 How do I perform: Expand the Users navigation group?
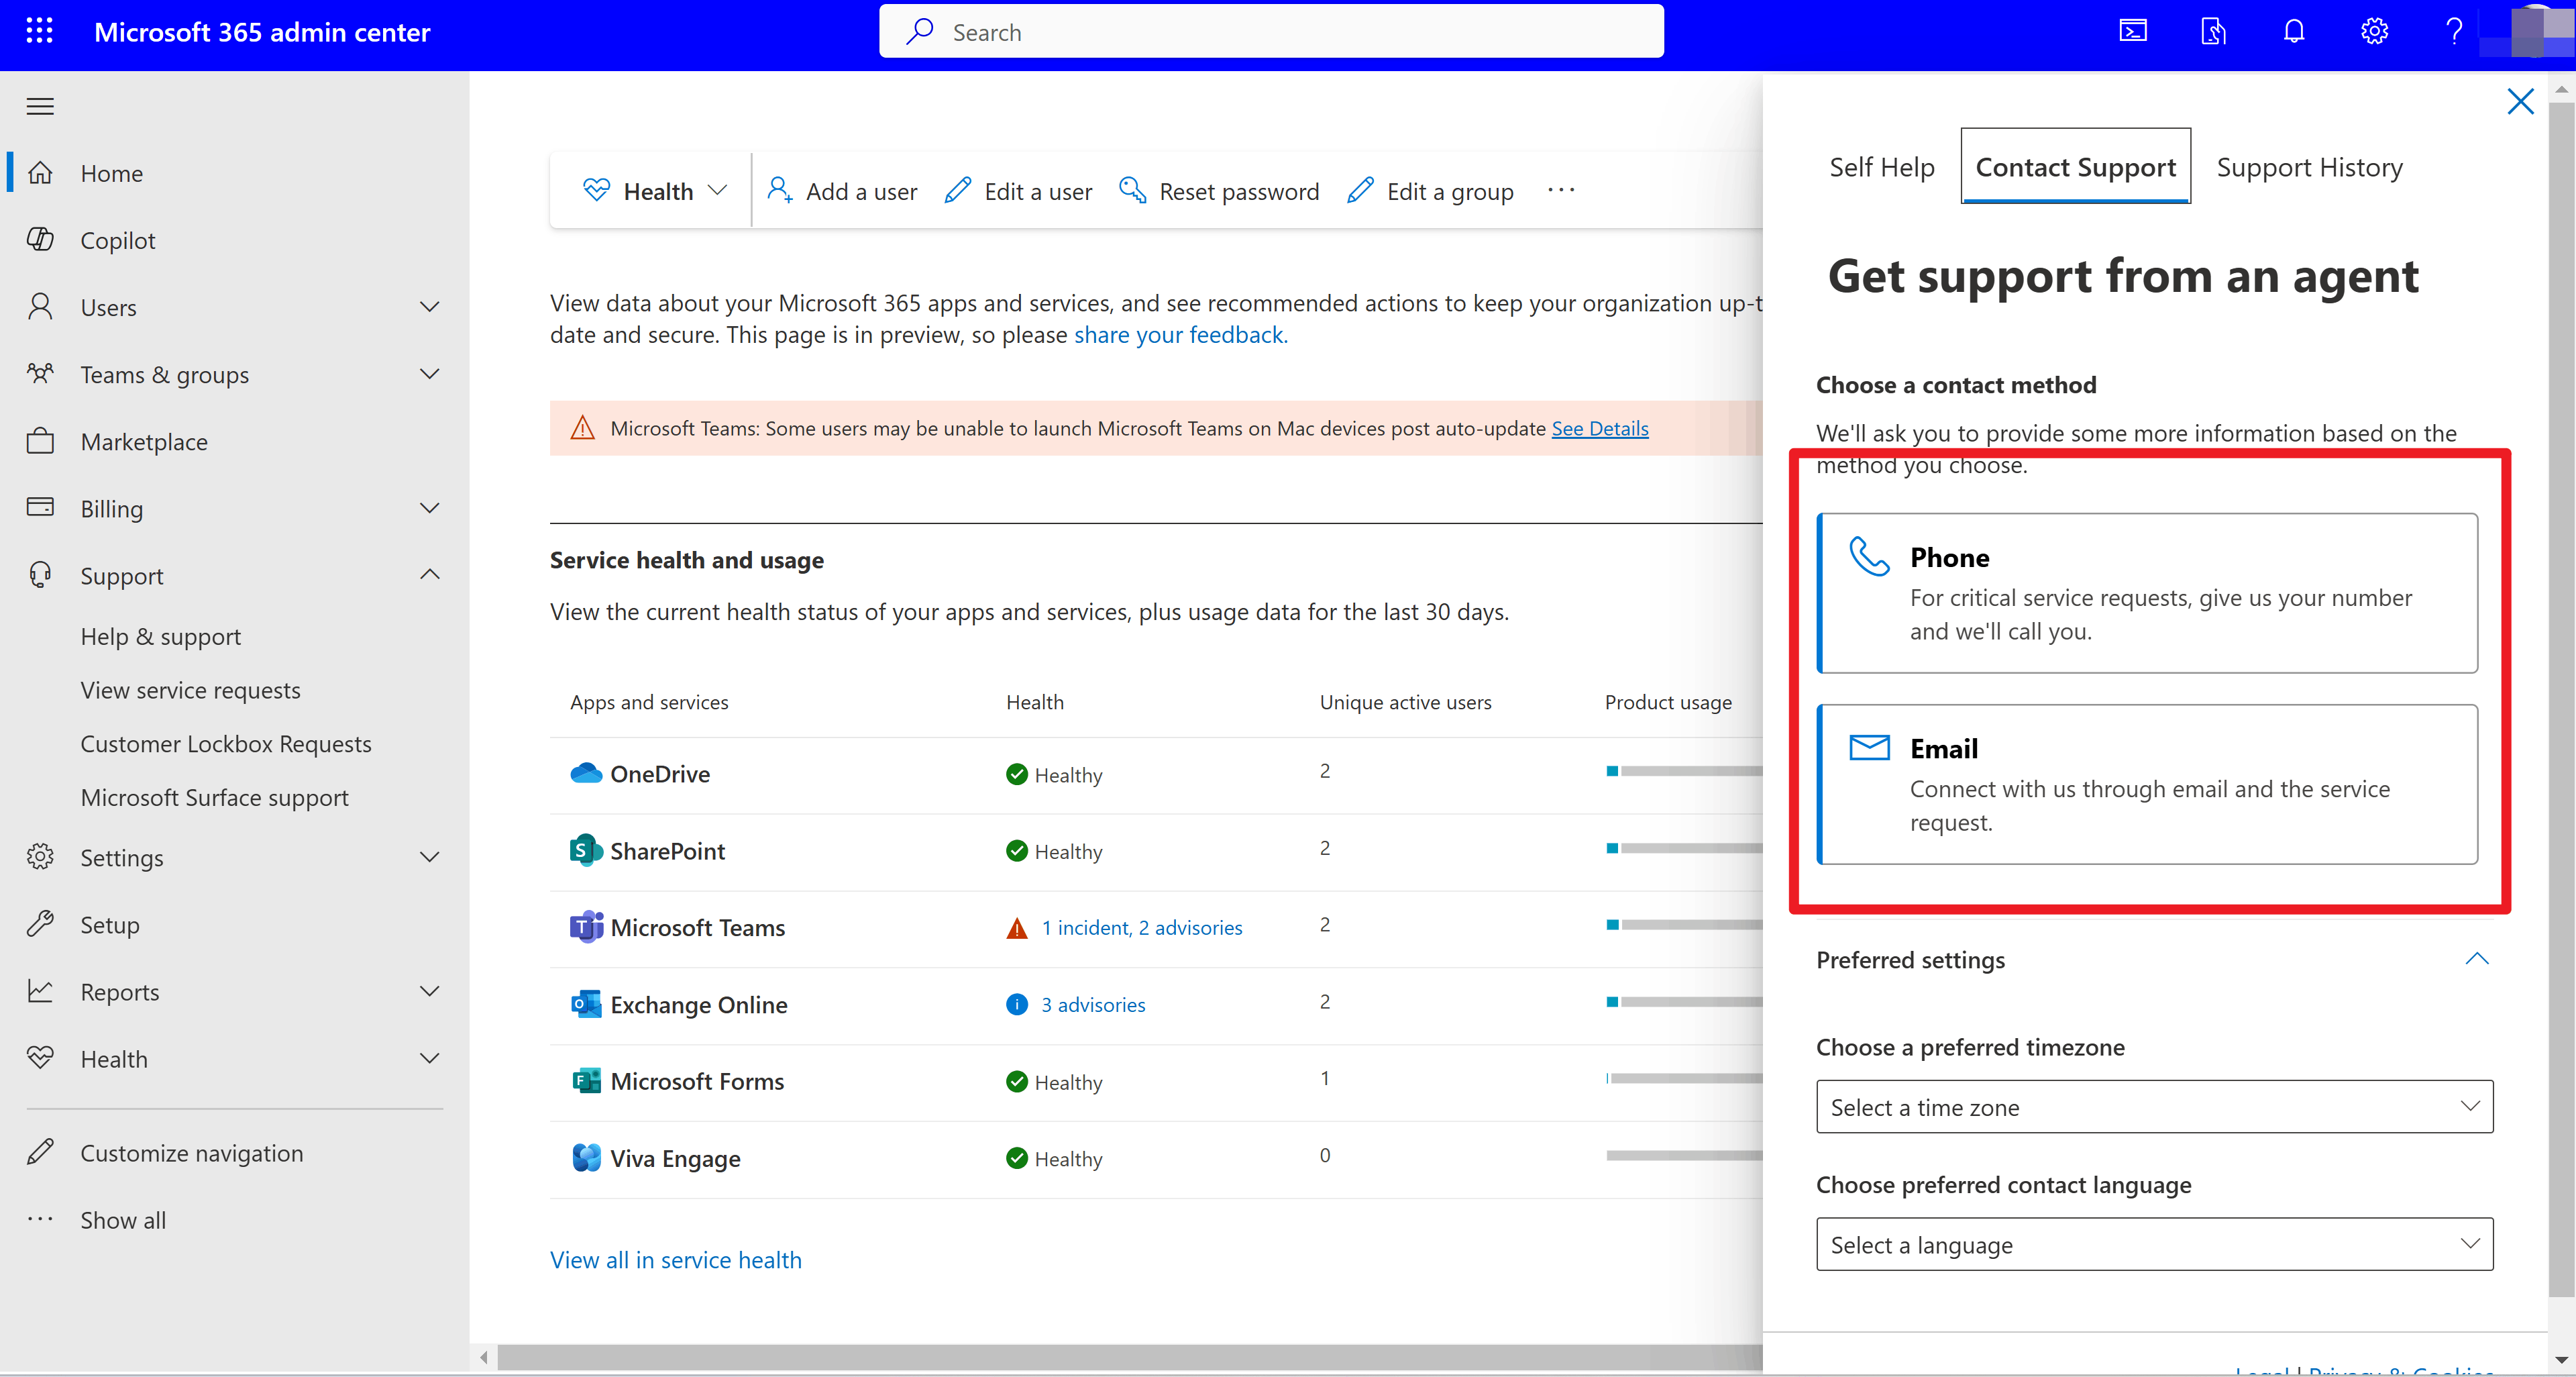point(429,307)
